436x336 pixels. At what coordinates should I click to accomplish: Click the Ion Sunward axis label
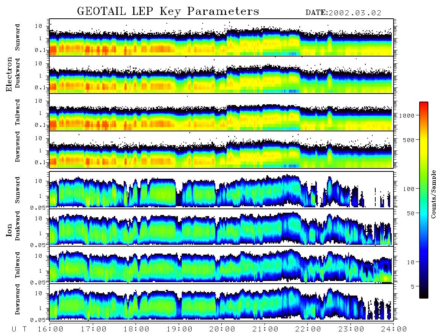point(18,190)
